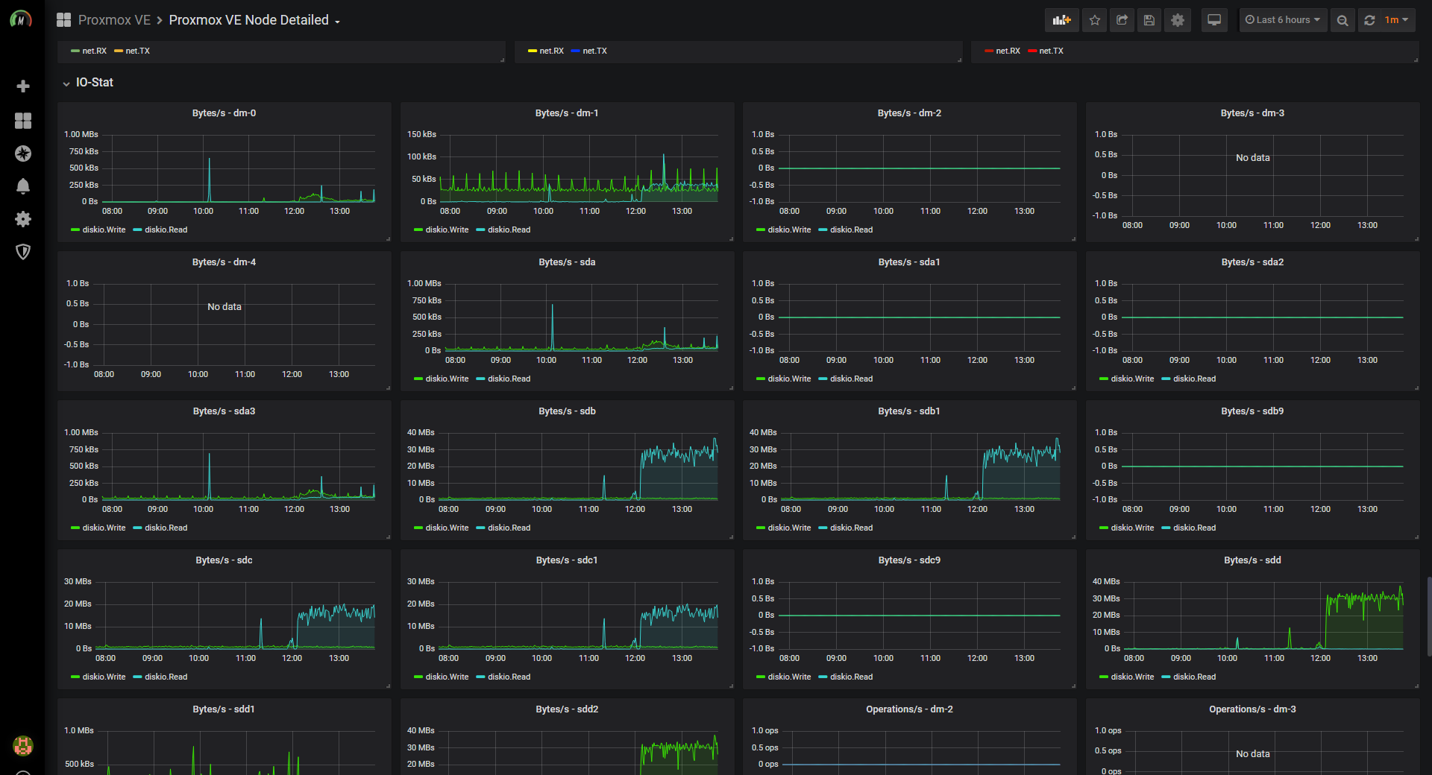
Task: Open the Dashboards grid icon in sidebar
Action: tap(23, 121)
